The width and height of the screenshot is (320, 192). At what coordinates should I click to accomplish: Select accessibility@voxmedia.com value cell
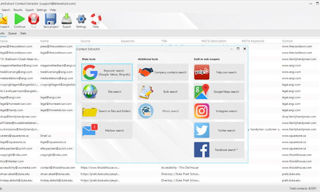click(x=18, y=168)
